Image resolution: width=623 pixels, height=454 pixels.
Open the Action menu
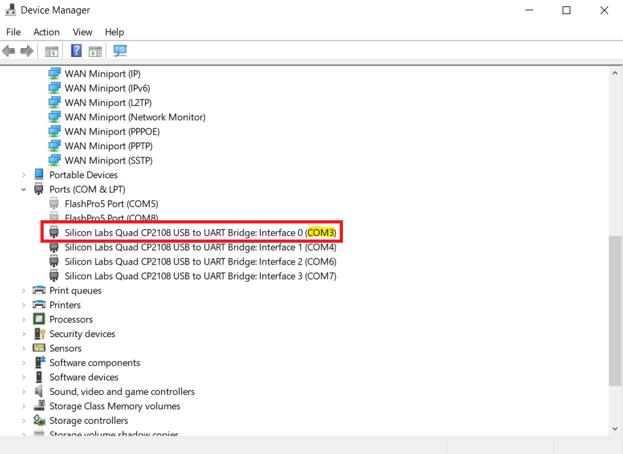(x=46, y=32)
